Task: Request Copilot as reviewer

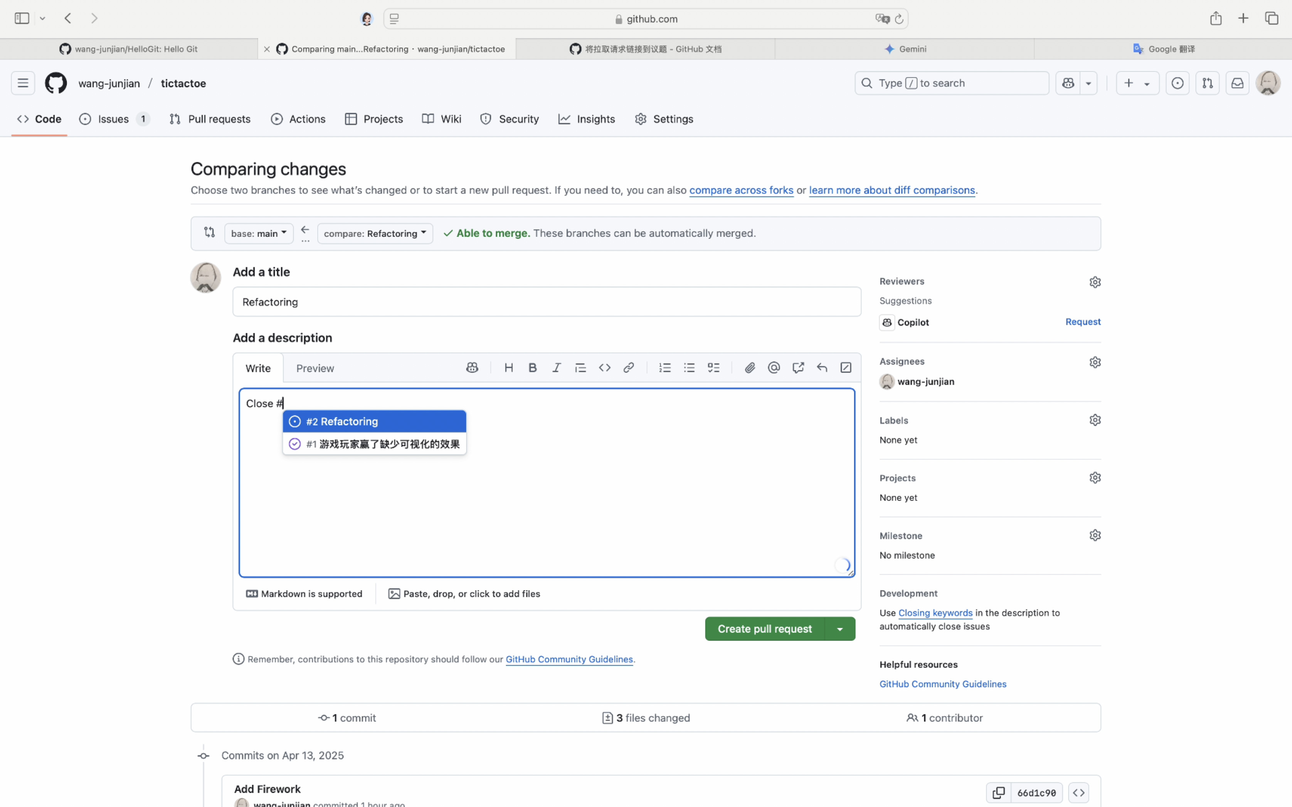Action: point(1083,322)
